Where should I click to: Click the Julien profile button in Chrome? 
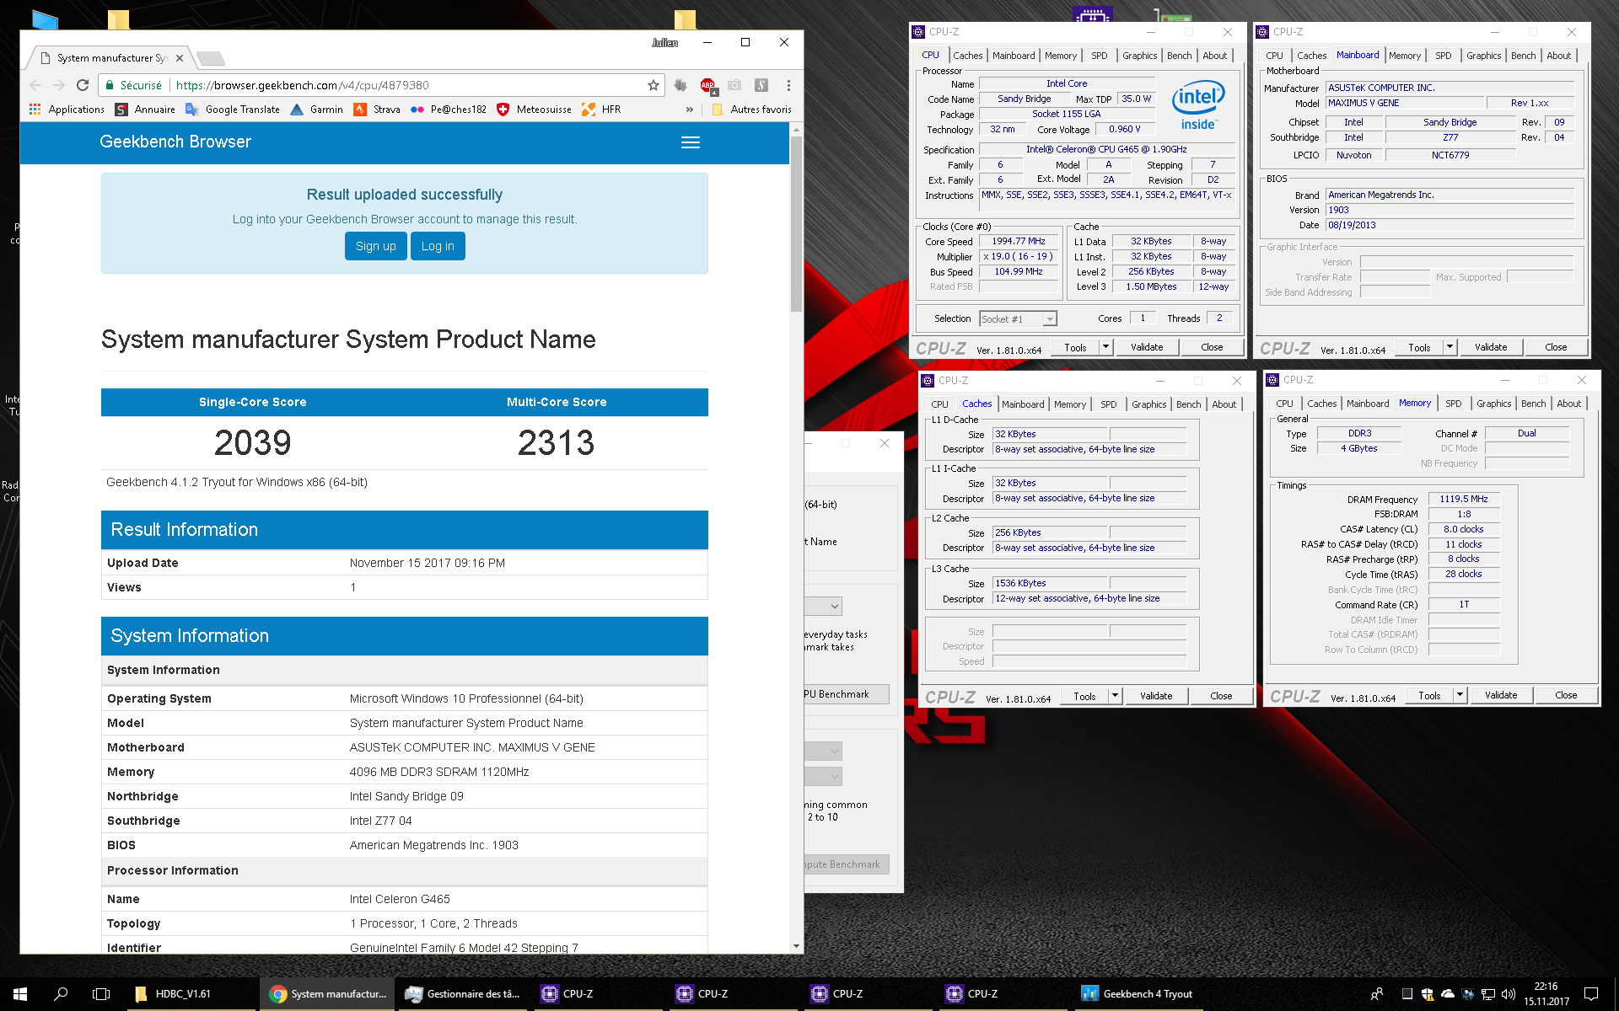(x=664, y=42)
